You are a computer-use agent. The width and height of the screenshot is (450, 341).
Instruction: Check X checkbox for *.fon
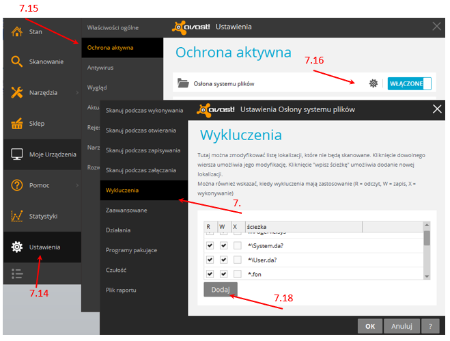click(238, 274)
